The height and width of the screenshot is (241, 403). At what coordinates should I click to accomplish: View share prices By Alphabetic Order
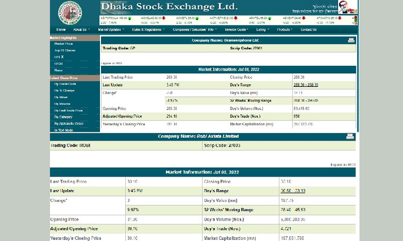[68, 124]
